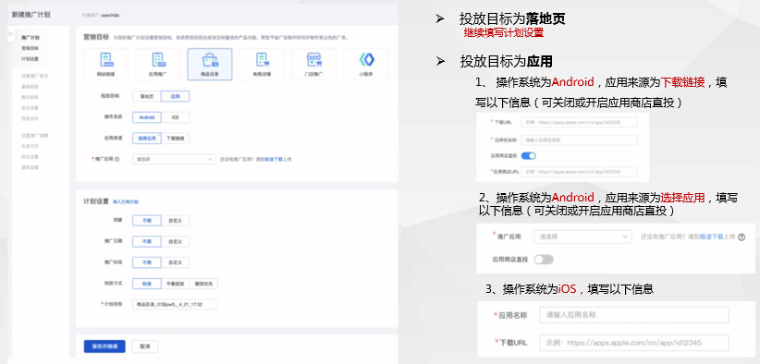Open the 推广应用 dropdown in the left form
The width and height of the screenshot is (760, 364).
point(174,159)
